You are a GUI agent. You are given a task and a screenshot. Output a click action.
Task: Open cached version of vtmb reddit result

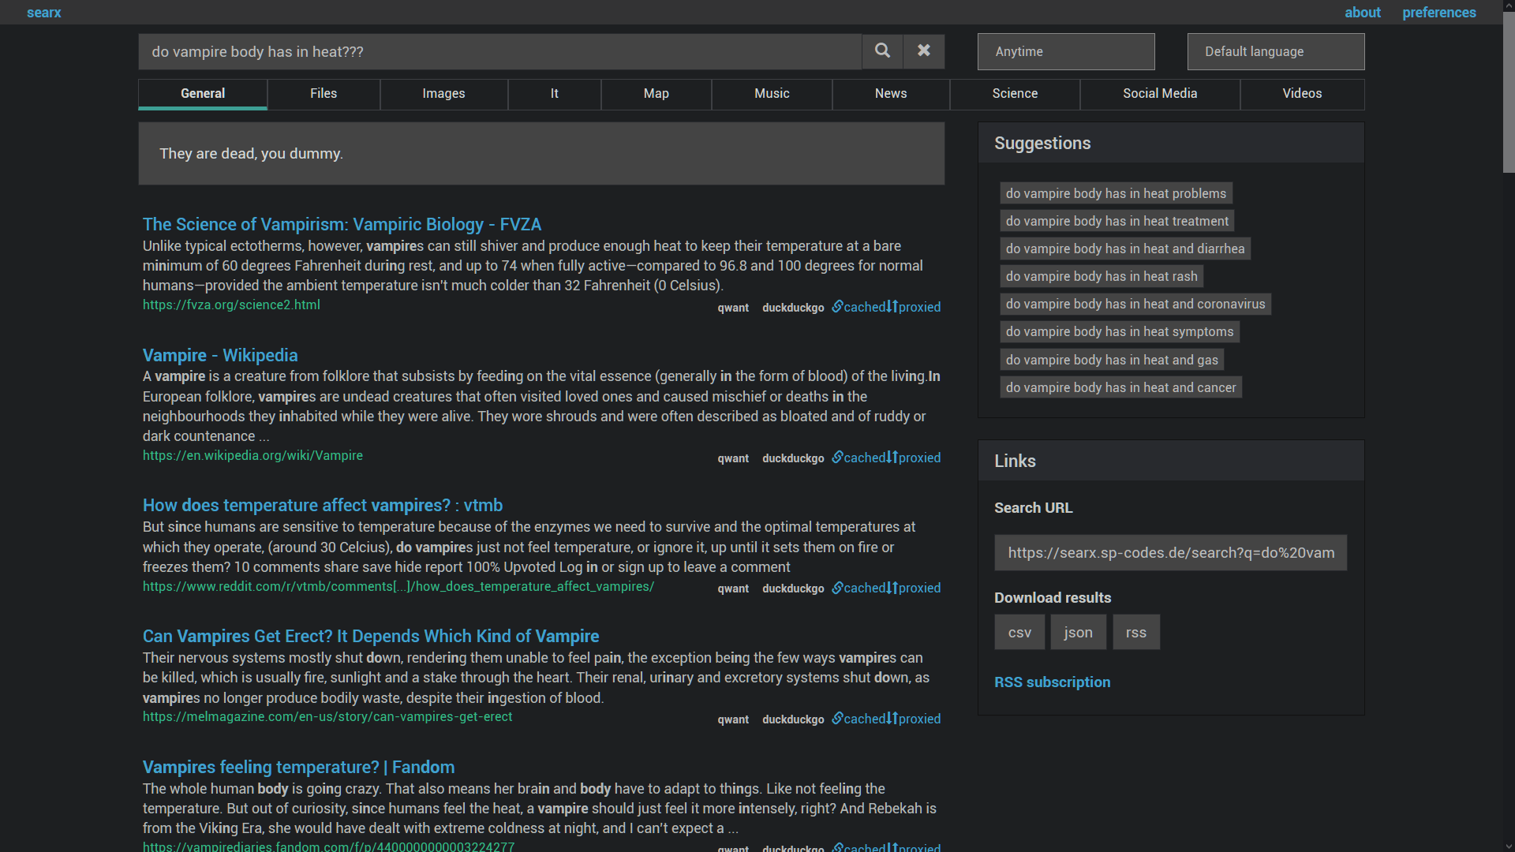[858, 589]
